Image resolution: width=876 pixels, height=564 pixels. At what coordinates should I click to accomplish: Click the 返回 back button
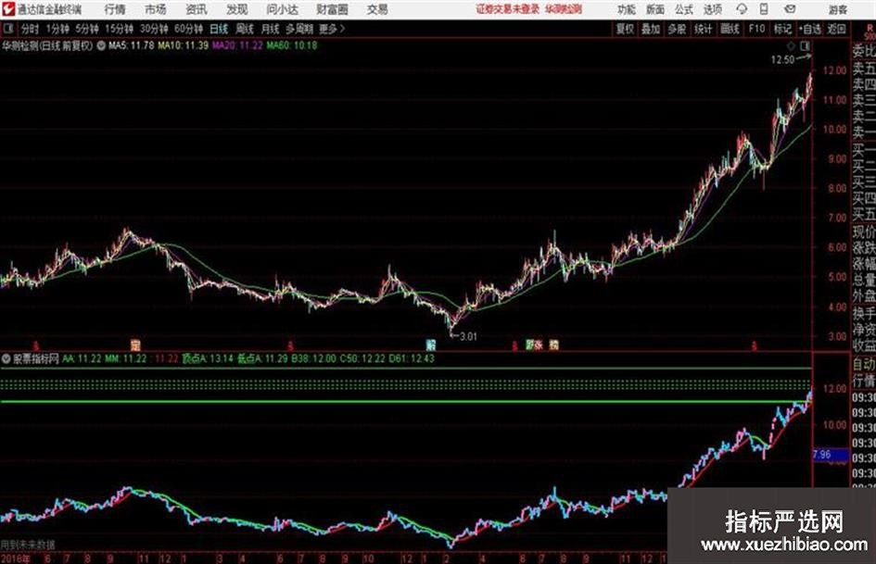tap(837, 29)
